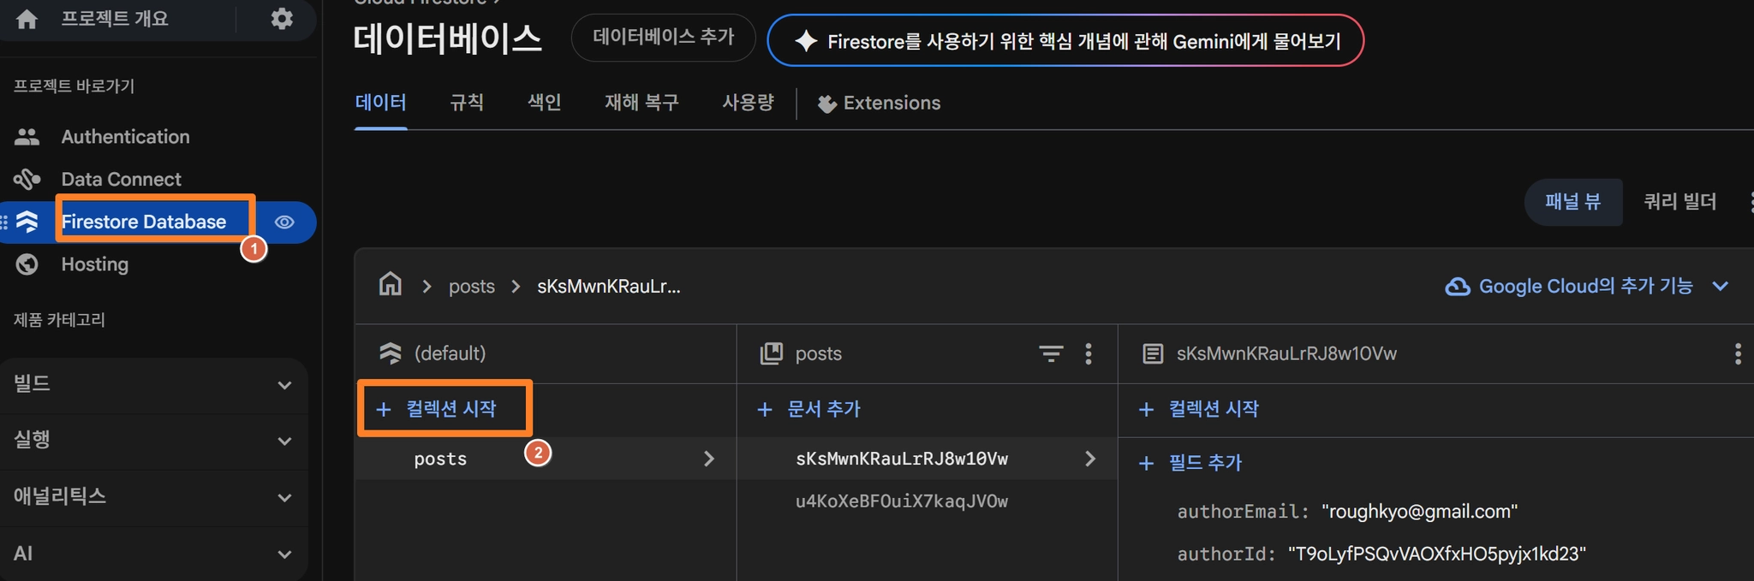Click chevron on sKsMwnKRauLrRJ8w10Vw document row
Viewport: 1754px width, 581px height.
click(1090, 459)
